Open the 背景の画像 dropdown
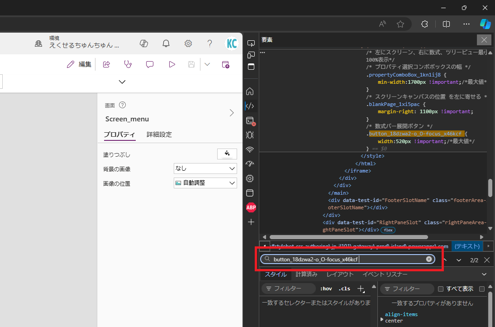This screenshot has width=495, height=327. click(x=205, y=168)
